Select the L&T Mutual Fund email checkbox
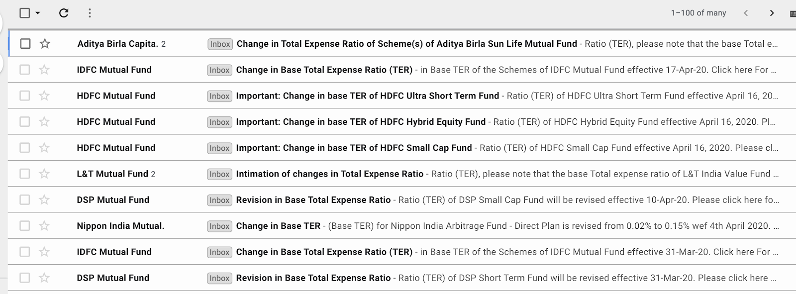This screenshot has height=294, width=796. (x=25, y=174)
